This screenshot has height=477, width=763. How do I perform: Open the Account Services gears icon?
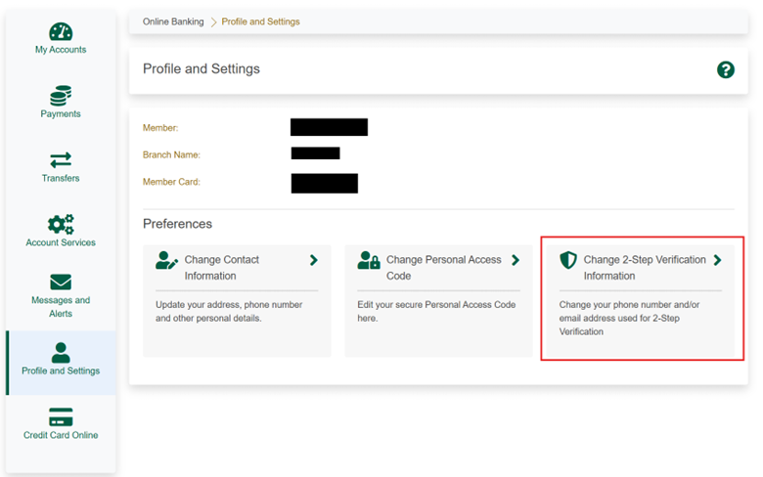click(61, 225)
